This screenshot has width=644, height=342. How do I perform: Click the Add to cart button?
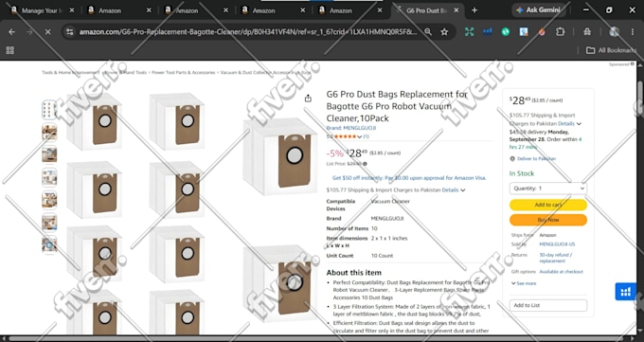point(548,205)
